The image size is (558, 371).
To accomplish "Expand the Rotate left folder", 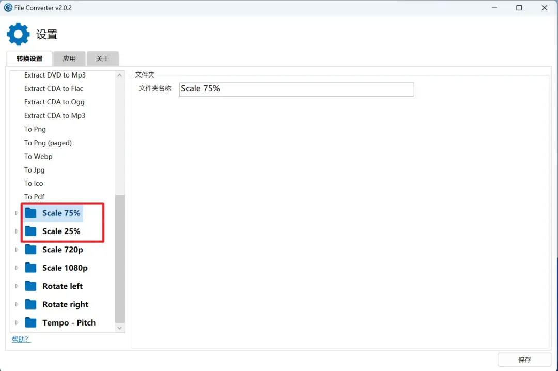I will click(17, 286).
